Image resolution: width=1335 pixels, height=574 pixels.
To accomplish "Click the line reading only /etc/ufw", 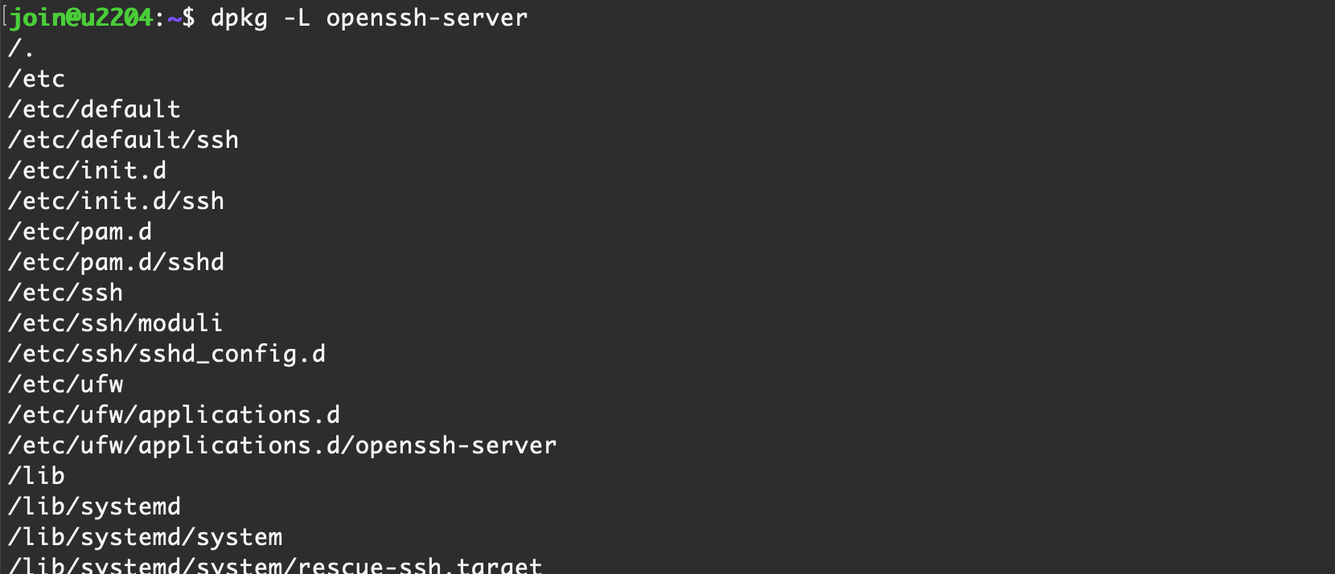I will pyautogui.click(x=65, y=384).
